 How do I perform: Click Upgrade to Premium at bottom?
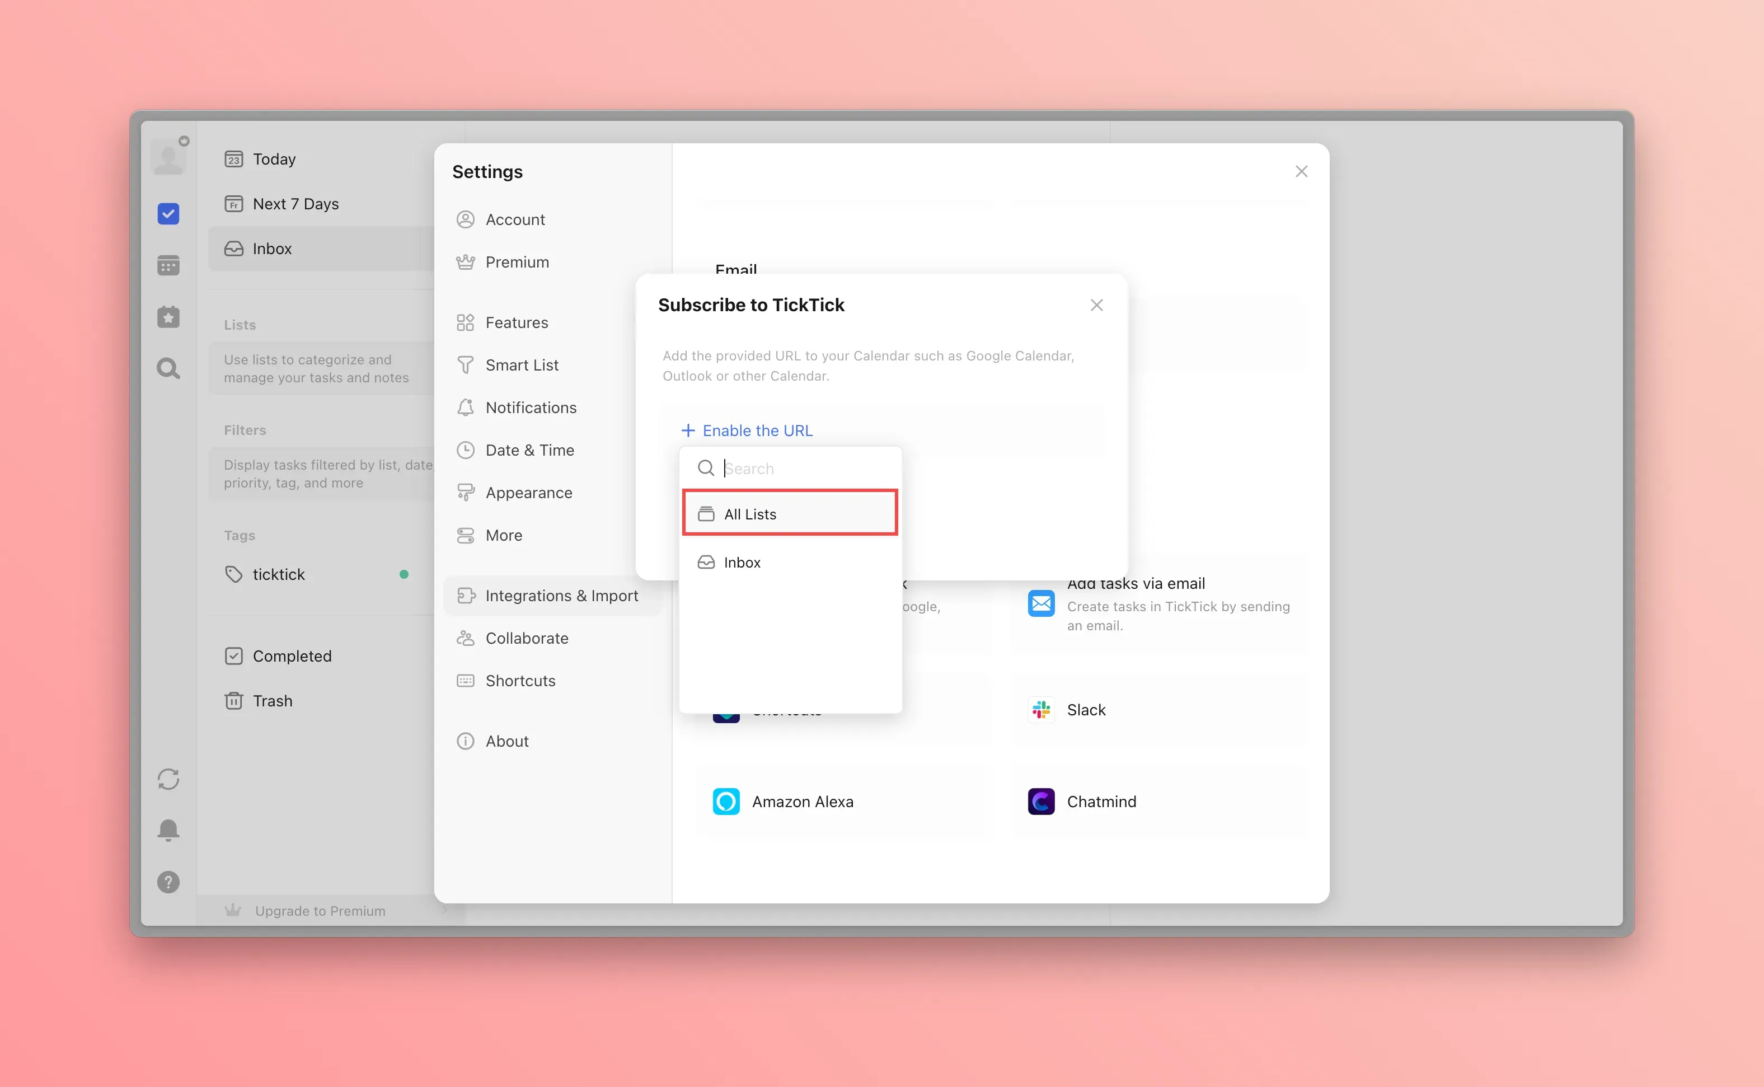click(x=320, y=911)
